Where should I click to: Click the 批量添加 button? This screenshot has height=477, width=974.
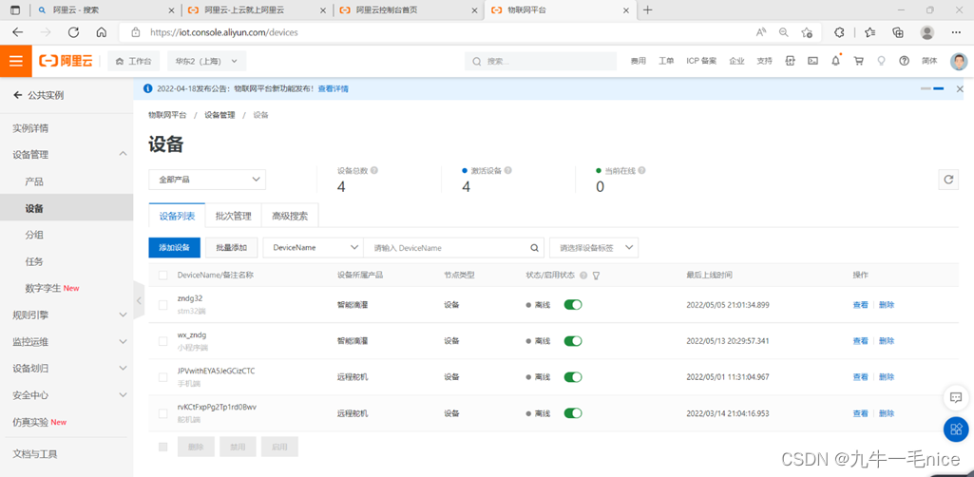[232, 247]
